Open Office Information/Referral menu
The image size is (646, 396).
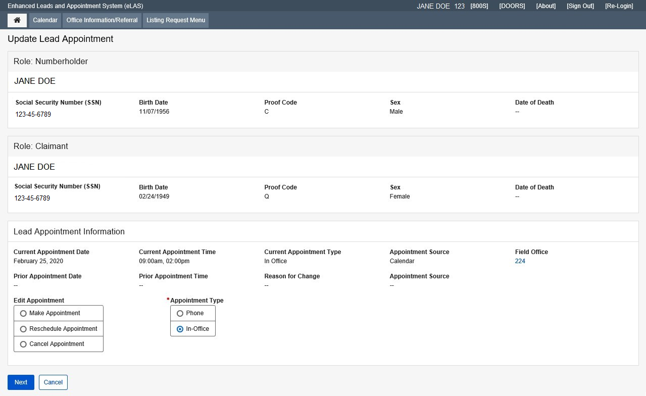tap(102, 20)
